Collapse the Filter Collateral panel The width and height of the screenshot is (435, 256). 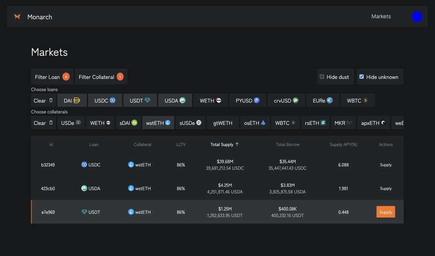pos(101,76)
